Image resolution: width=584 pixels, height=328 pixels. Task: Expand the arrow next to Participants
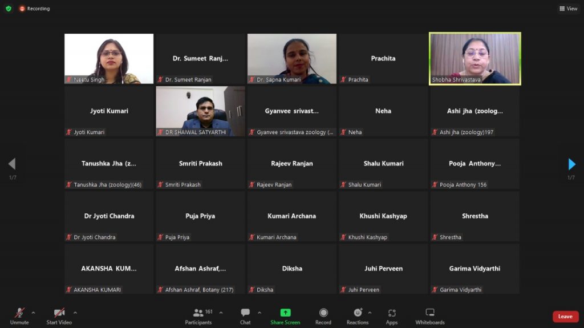[221, 313]
